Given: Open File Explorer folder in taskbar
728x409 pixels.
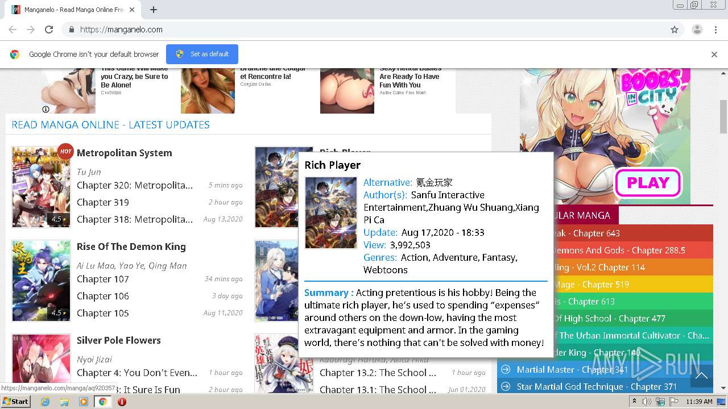Looking at the screenshot, I should click(x=64, y=402).
